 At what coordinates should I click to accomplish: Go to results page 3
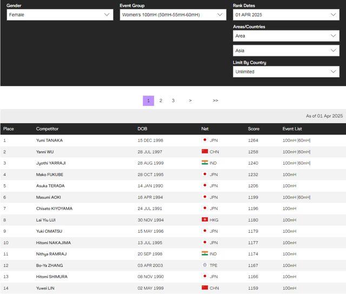[x=173, y=100]
